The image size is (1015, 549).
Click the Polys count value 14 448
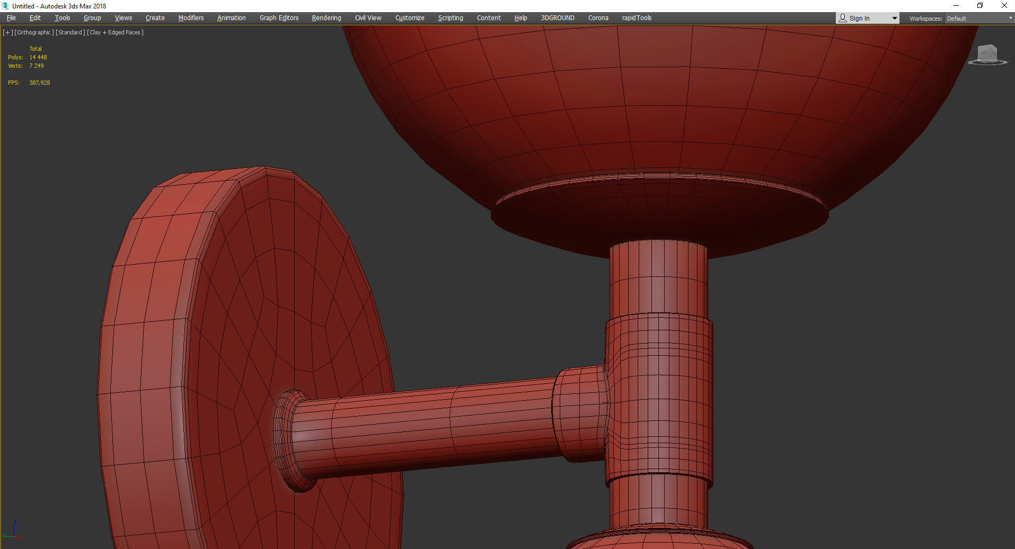38,57
